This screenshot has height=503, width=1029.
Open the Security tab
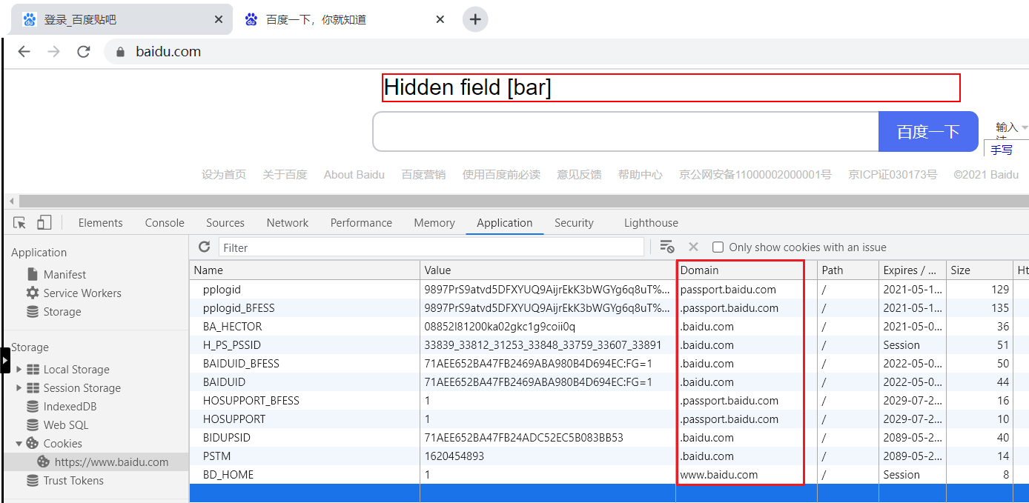tap(574, 222)
